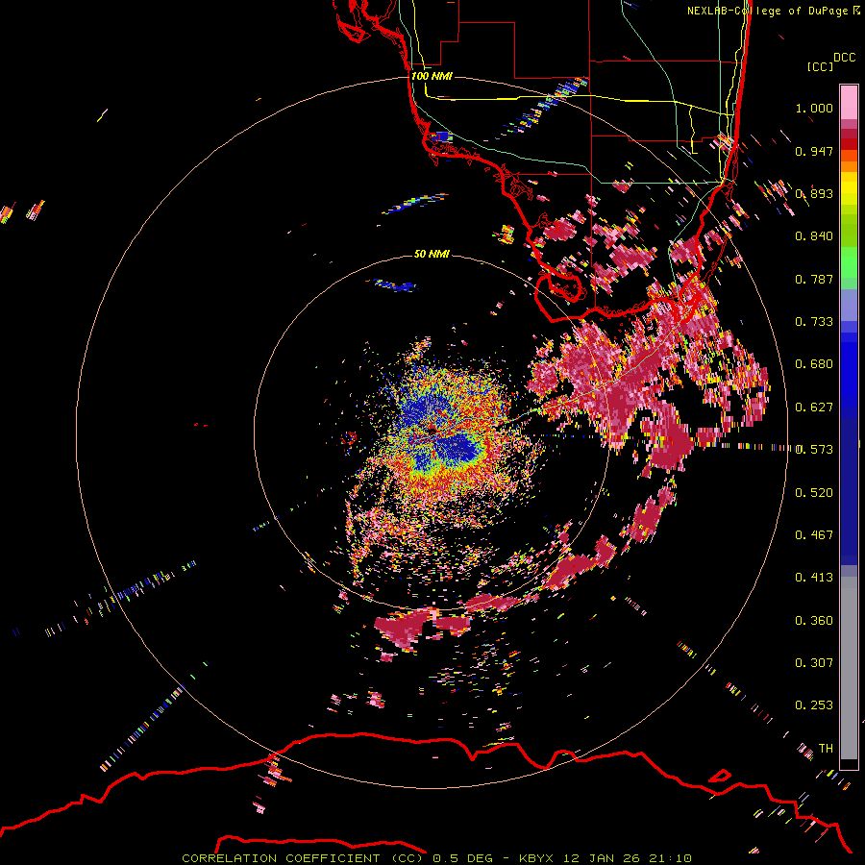Pick the gray segment of the color bar
865x865 pixels.
point(849,668)
